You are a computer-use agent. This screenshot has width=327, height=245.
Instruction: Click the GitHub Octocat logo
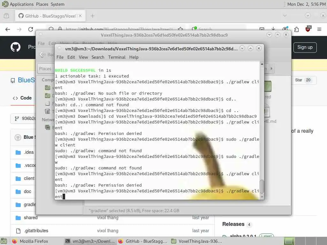15,47
